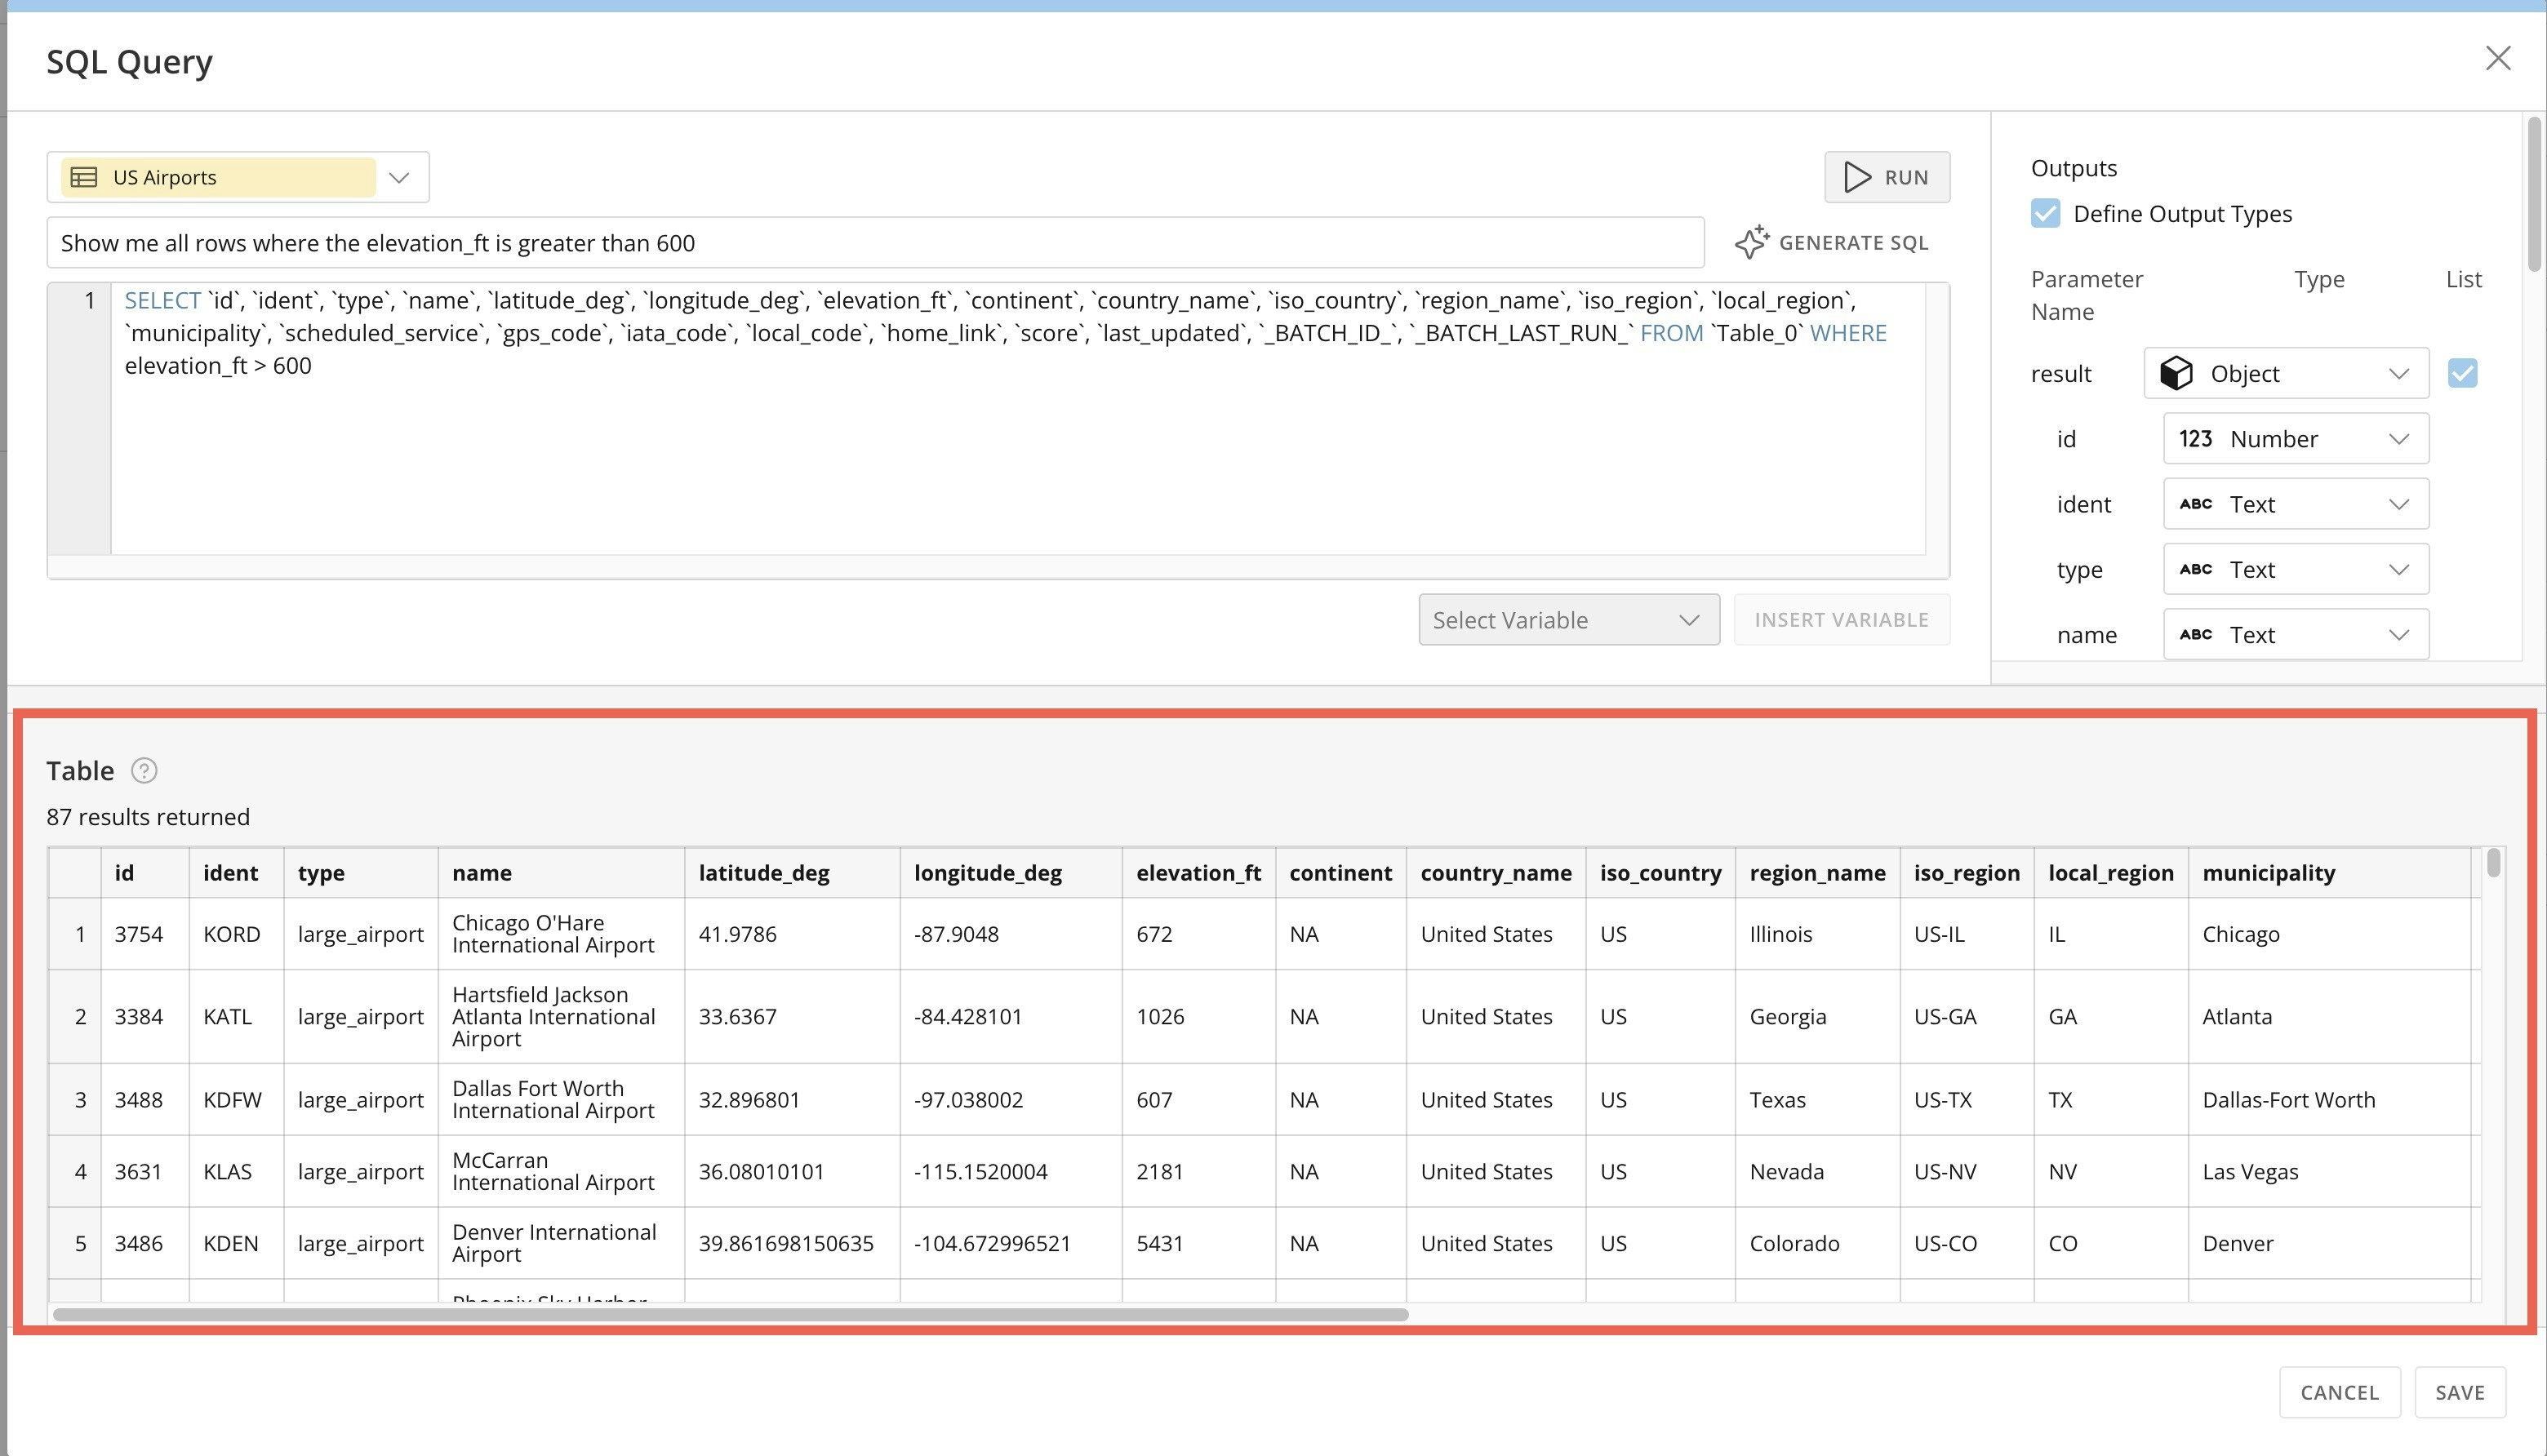Click the Generate SQL sparkle icon
The image size is (2547, 1456).
tap(1751, 243)
